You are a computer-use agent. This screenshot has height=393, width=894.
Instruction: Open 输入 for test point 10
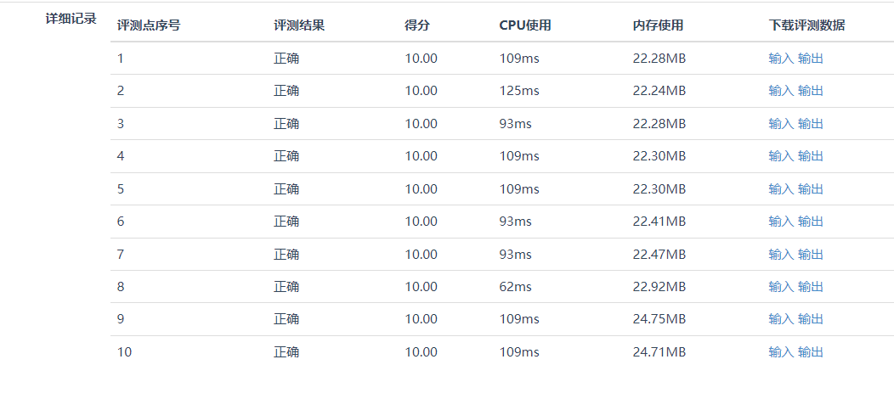(781, 352)
